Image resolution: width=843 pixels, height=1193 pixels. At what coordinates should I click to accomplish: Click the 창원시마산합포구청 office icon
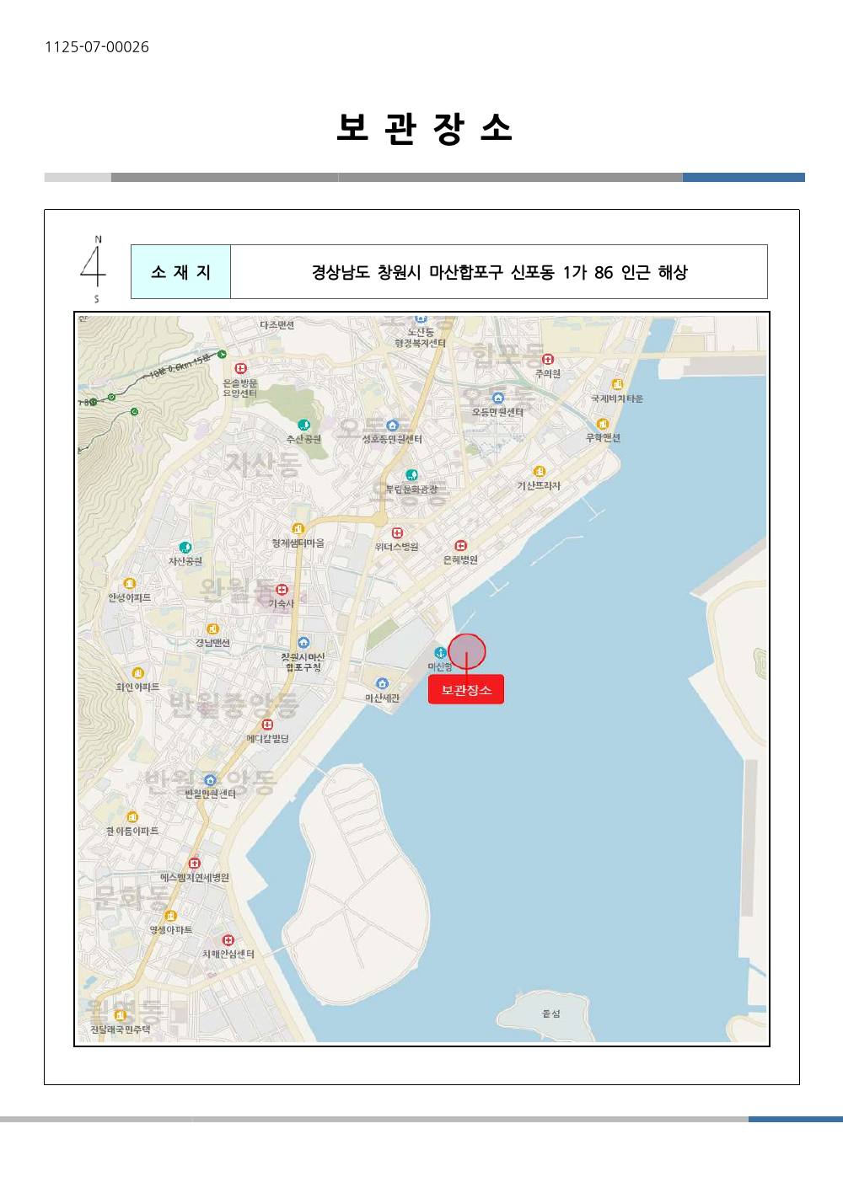click(303, 644)
